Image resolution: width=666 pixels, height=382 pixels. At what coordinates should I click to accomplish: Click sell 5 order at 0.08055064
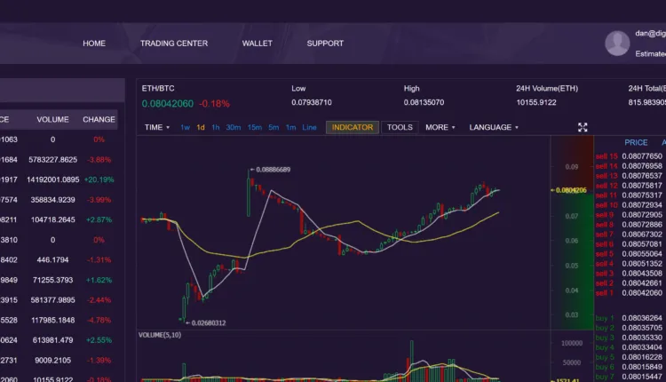click(629, 254)
